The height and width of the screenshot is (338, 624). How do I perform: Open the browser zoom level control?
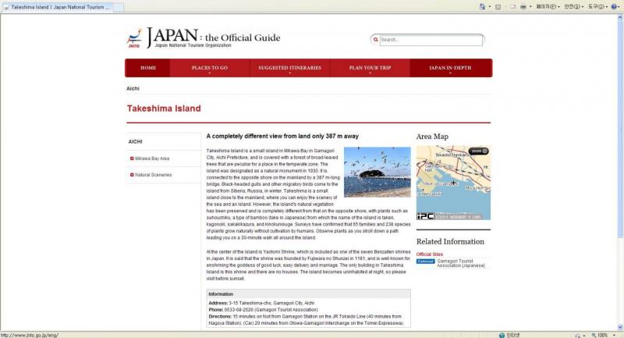point(604,334)
